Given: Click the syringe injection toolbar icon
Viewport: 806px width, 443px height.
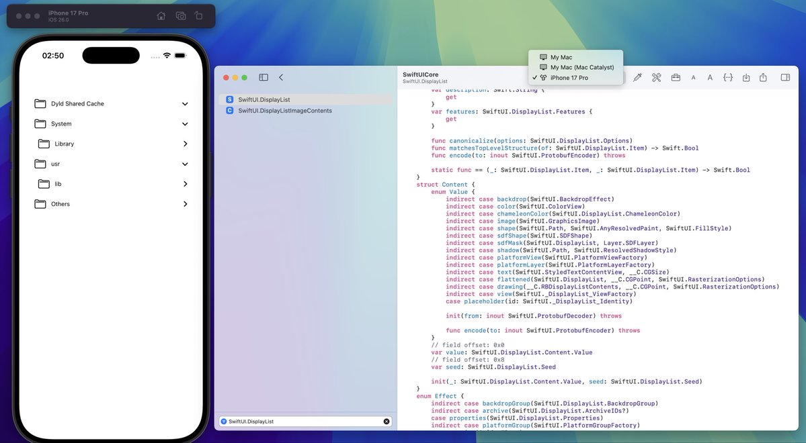Looking at the screenshot, I should pyautogui.click(x=637, y=77).
